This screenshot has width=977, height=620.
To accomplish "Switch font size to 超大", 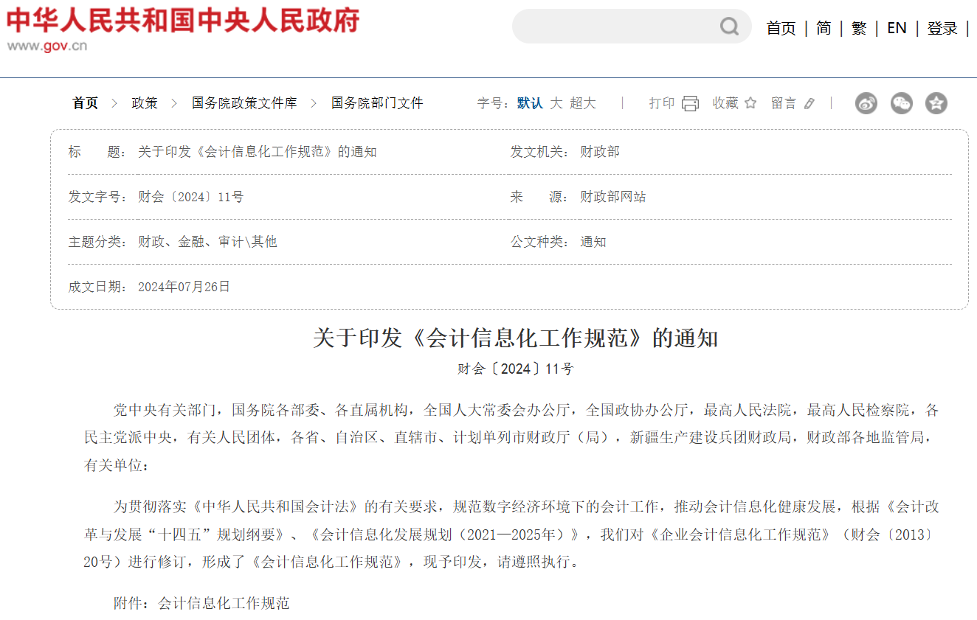I will [583, 103].
